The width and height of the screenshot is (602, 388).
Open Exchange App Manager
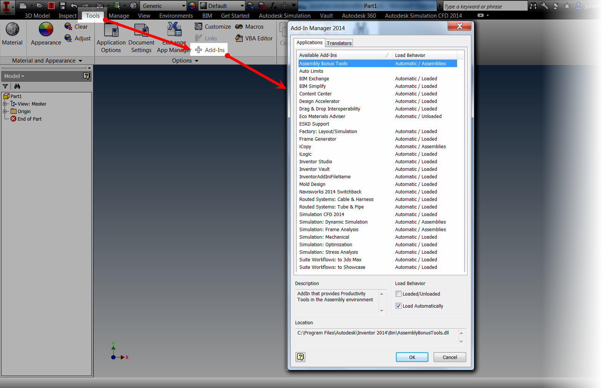[x=174, y=38]
